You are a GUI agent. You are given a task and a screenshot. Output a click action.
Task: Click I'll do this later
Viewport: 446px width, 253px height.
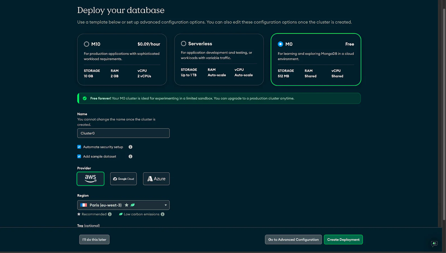coord(94,240)
